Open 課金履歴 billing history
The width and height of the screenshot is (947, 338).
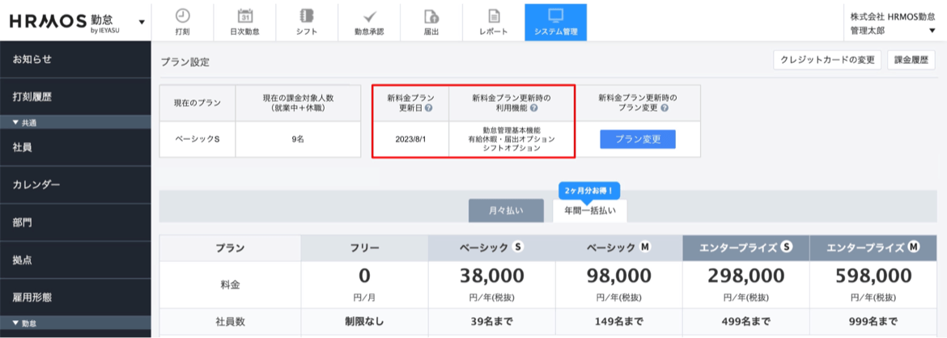coord(911,60)
